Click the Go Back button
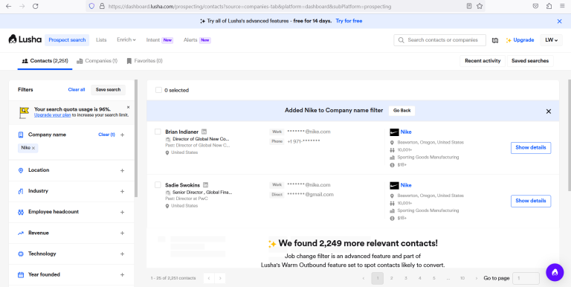 click(x=401, y=111)
